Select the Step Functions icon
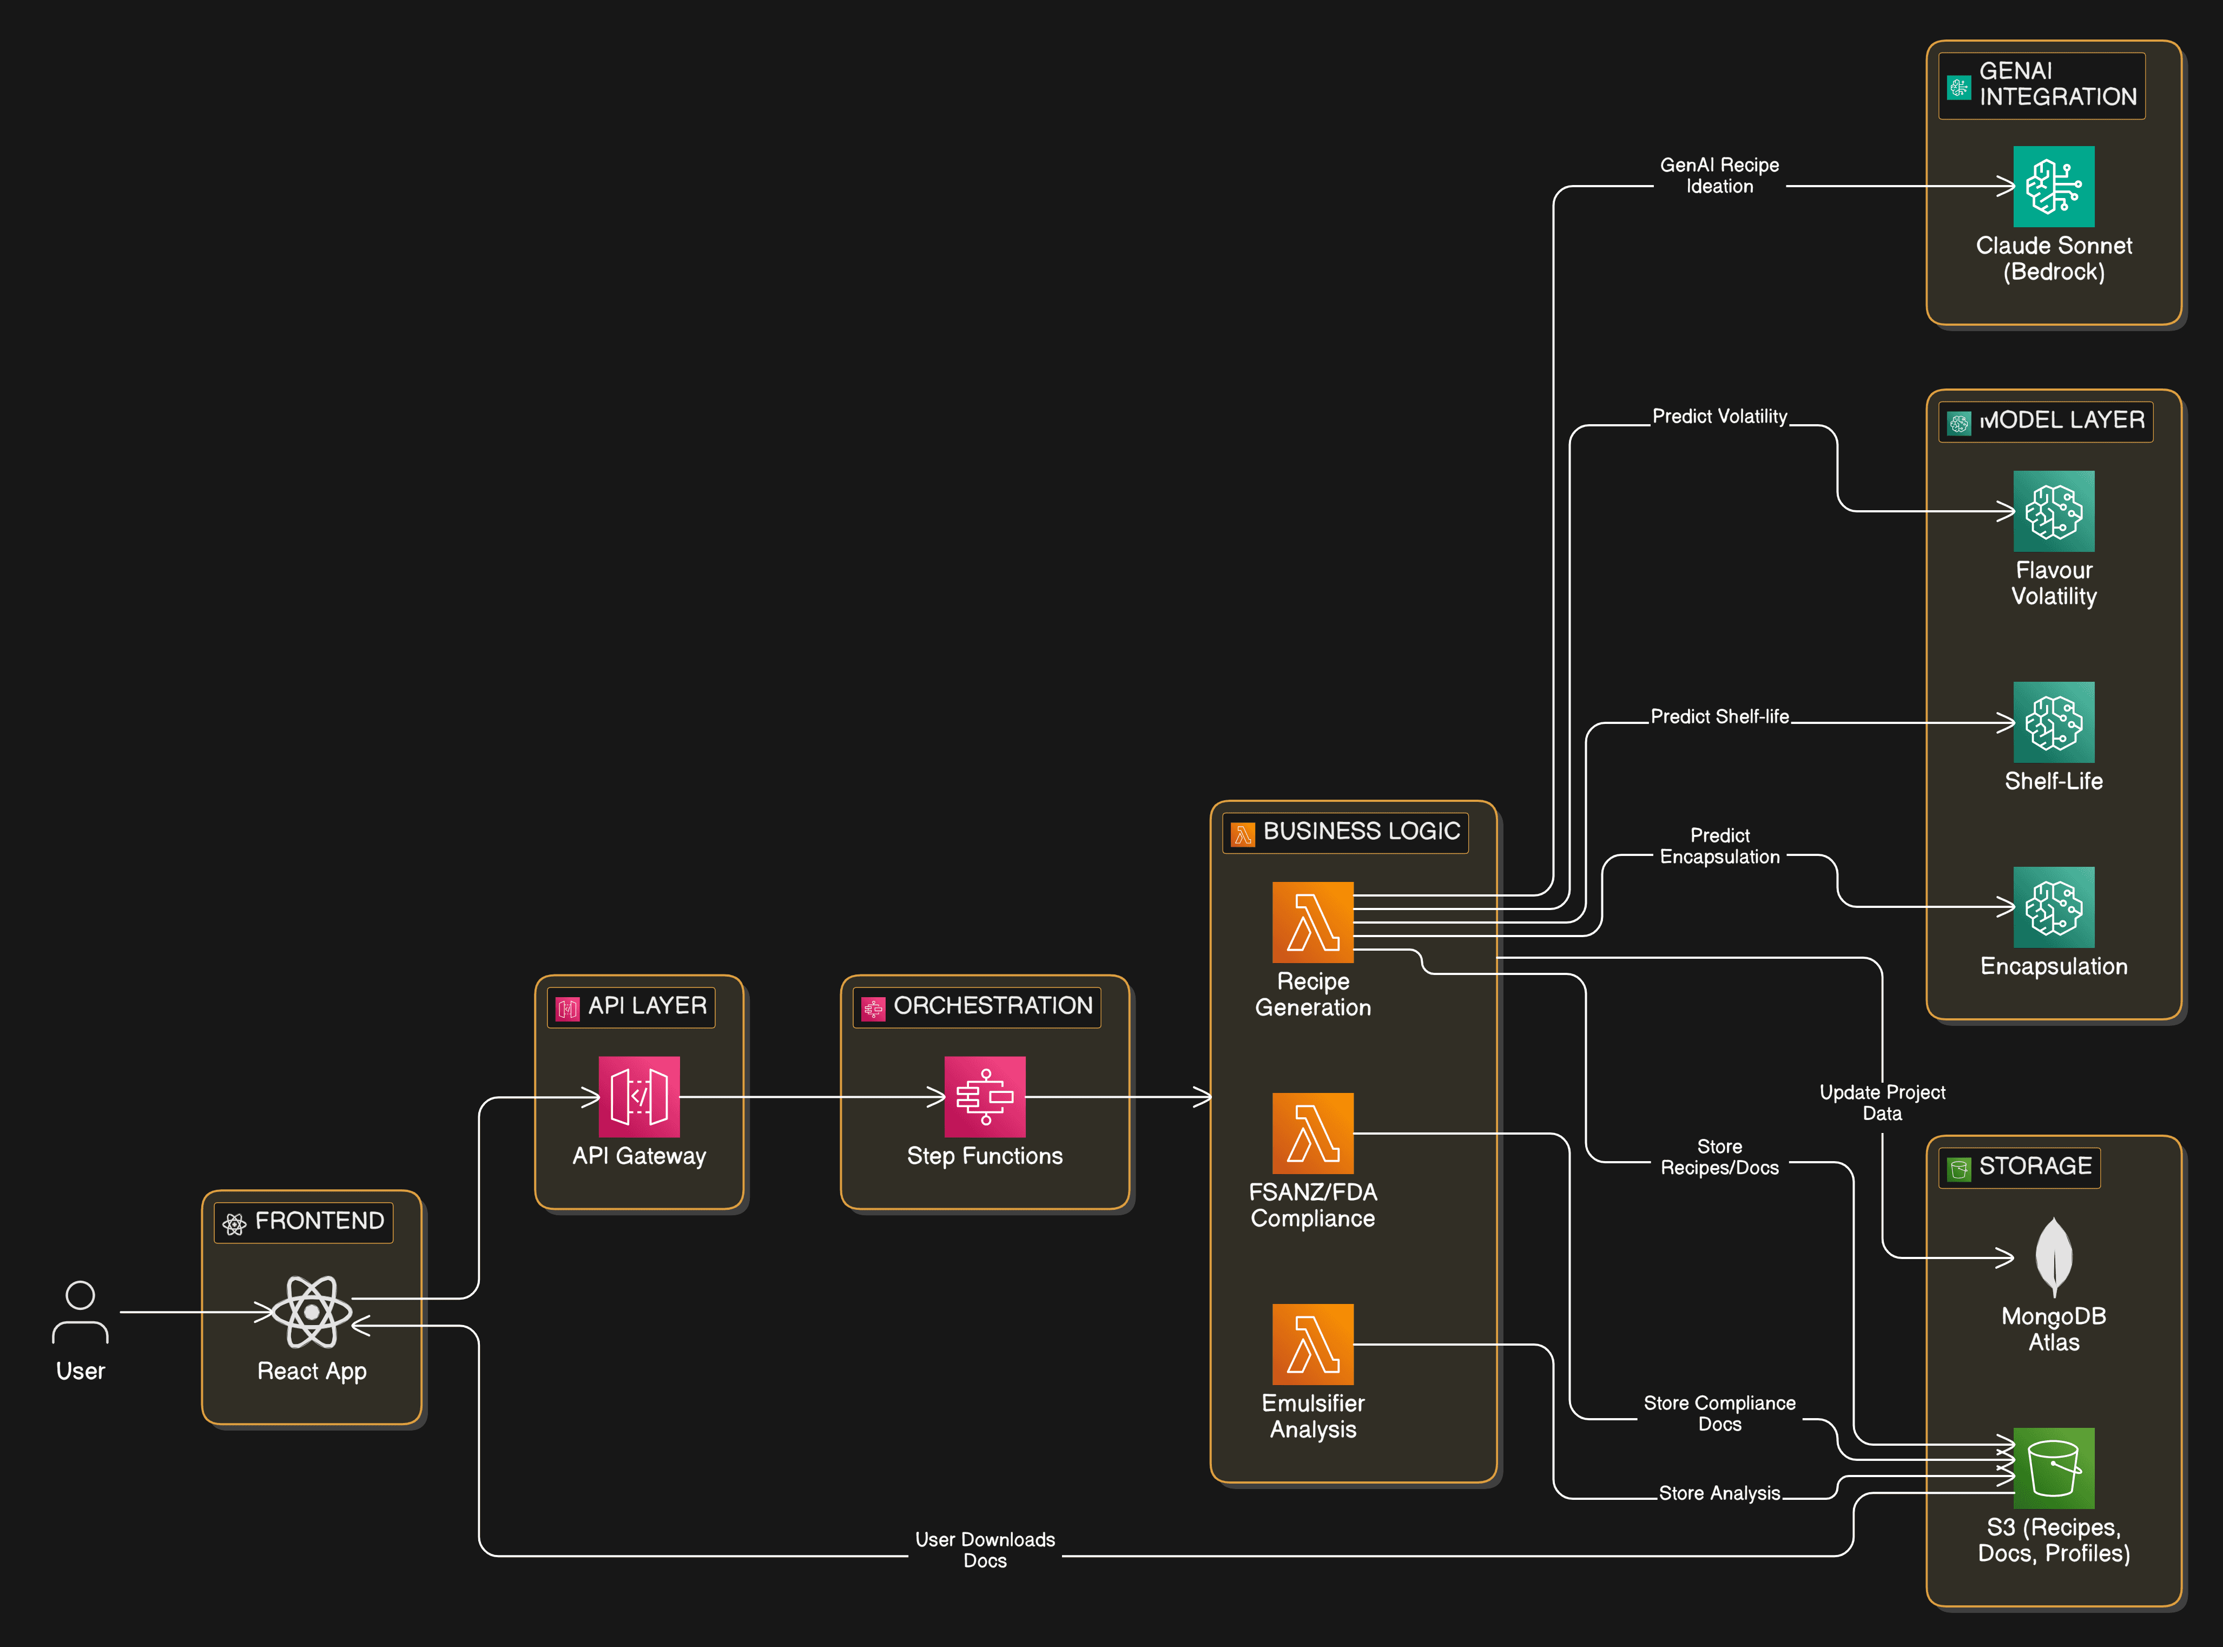Viewport: 2223px width, 1647px height. (985, 1097)
